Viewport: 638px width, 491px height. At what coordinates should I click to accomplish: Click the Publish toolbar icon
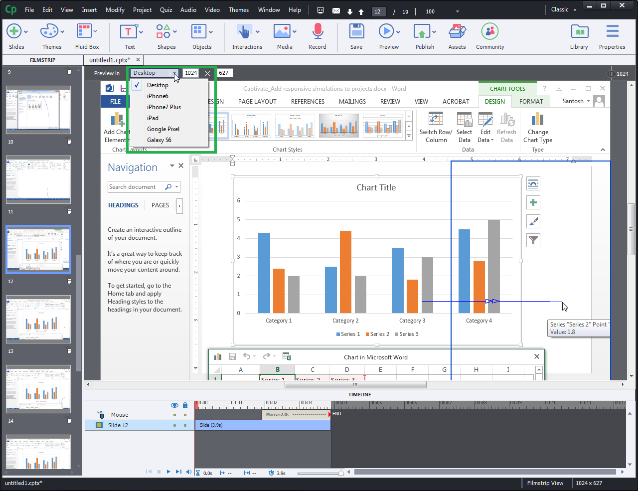422,31
